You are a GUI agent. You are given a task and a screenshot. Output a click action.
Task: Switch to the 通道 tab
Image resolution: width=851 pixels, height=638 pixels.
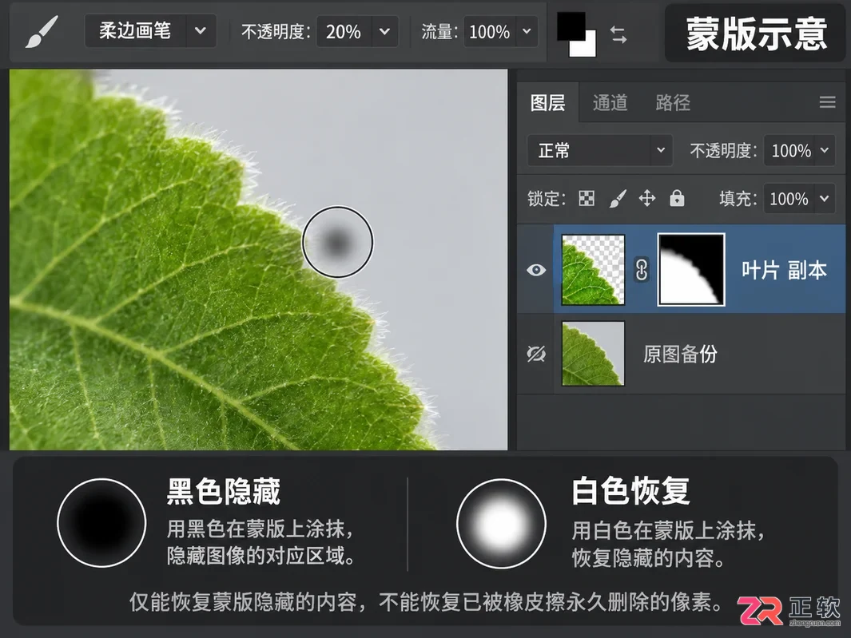click(x=610, y=102)
